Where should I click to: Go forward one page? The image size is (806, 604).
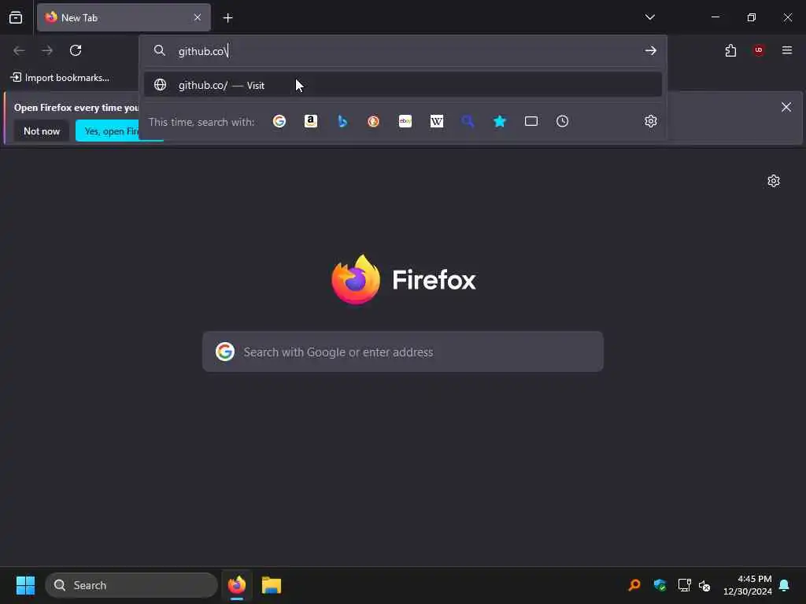point(47,50)
